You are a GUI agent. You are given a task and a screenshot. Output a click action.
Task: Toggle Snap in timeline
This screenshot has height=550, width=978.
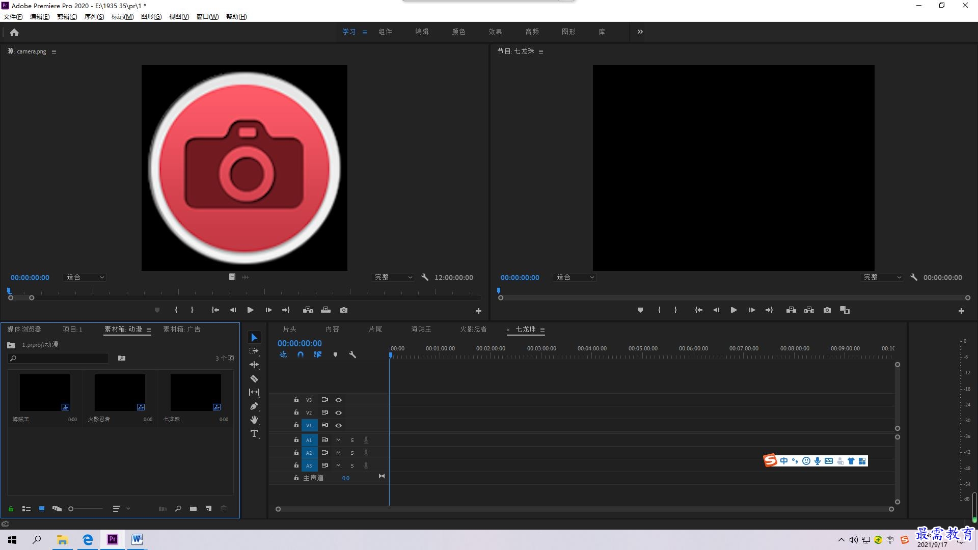[x=301, y=354]
